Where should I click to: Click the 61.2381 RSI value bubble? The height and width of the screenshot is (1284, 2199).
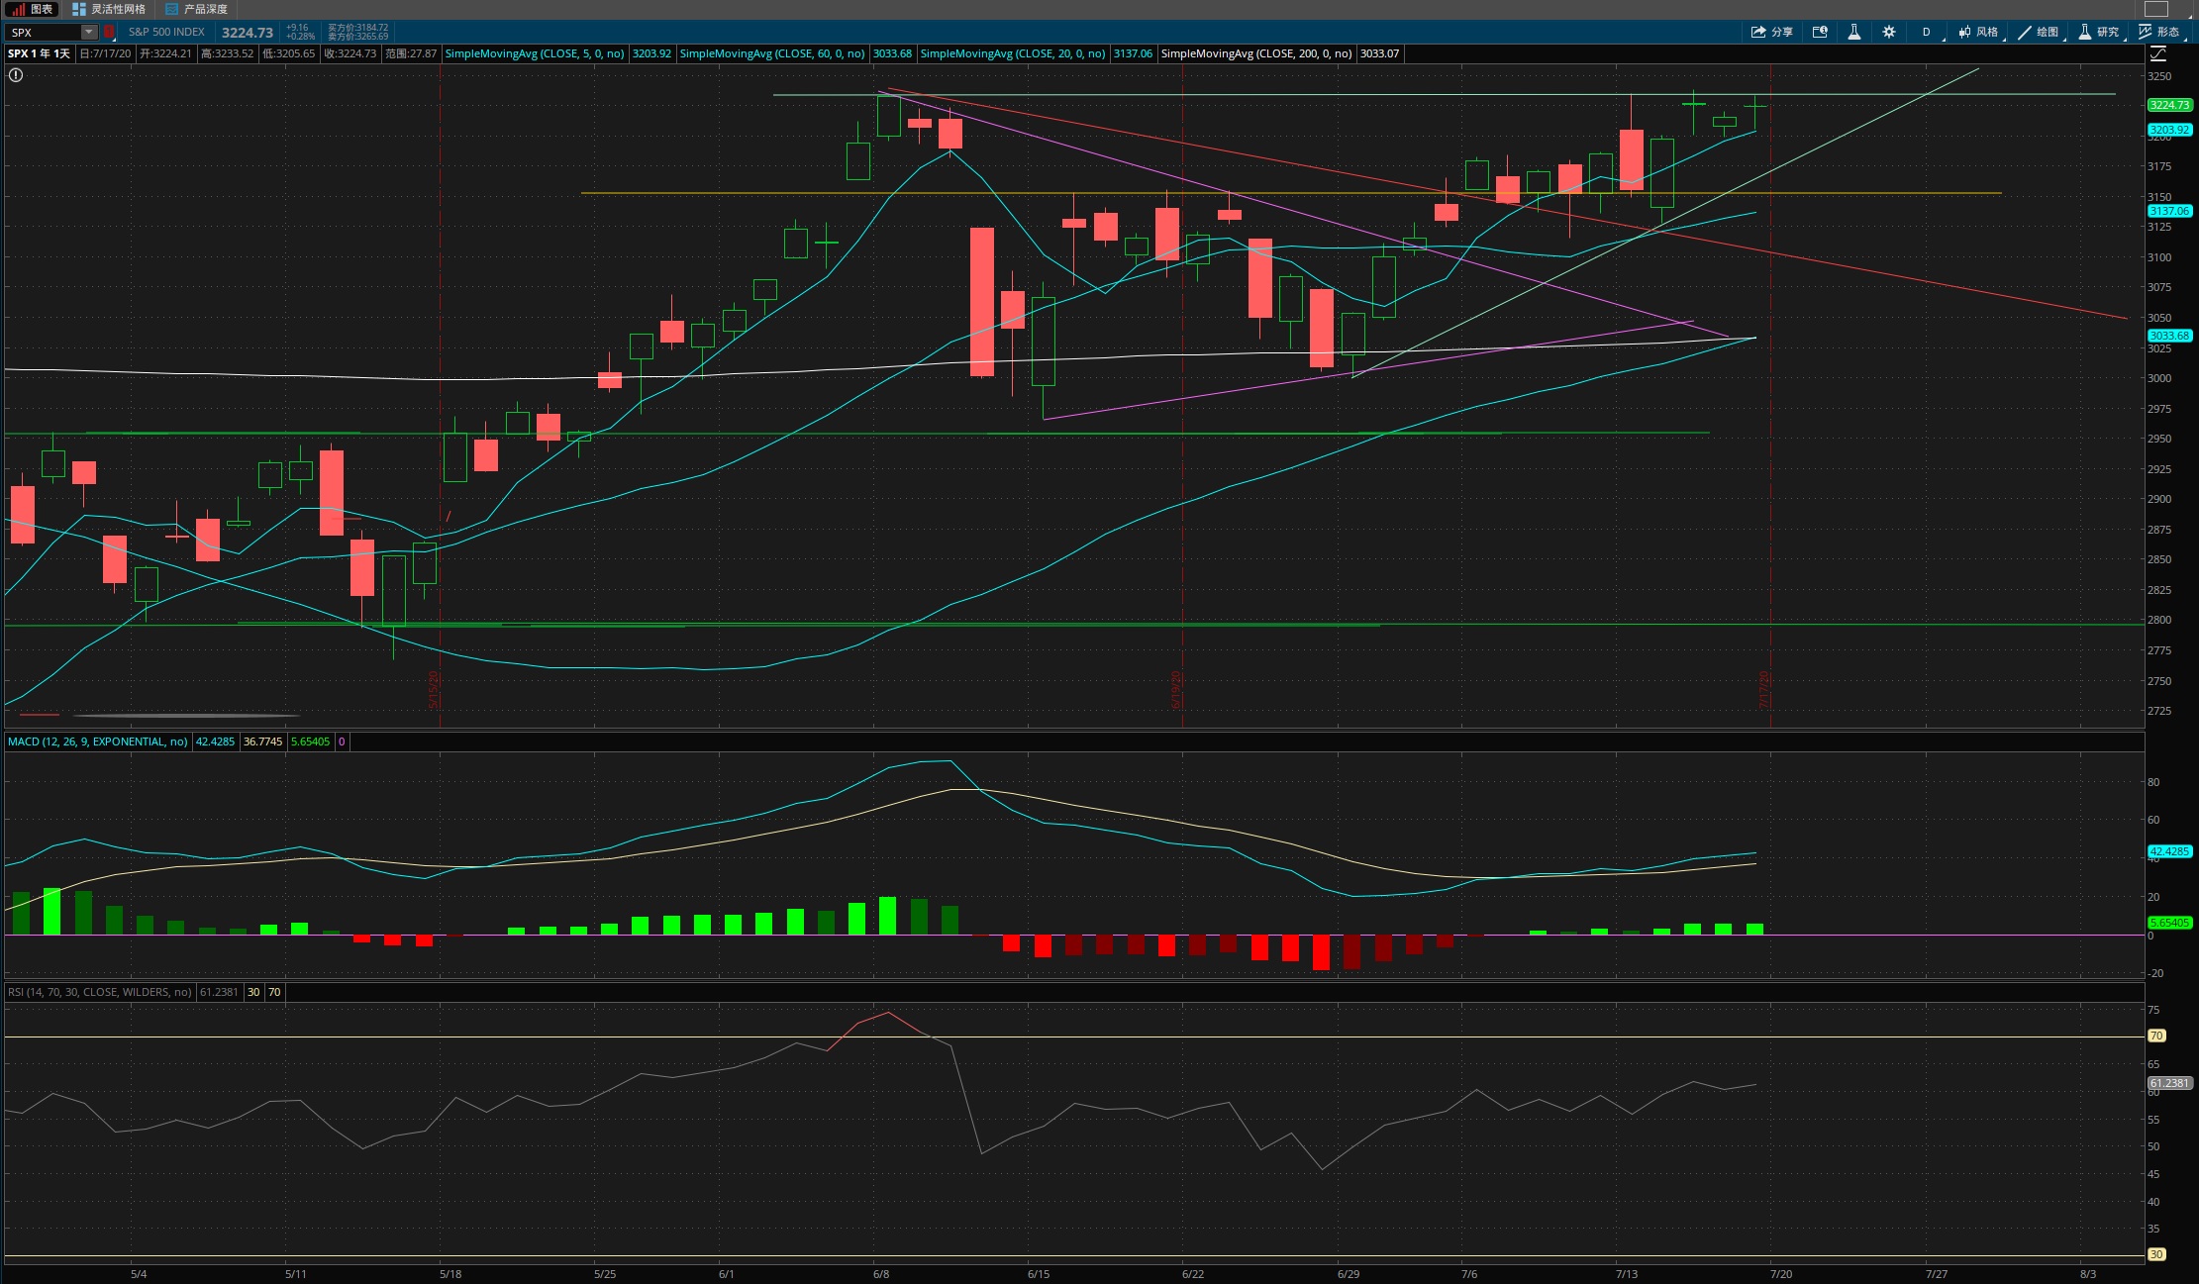pyautogui.click(x=2169, y=1083)
